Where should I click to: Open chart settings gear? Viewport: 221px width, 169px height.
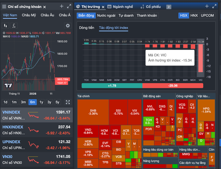click(x=67, y=26)
